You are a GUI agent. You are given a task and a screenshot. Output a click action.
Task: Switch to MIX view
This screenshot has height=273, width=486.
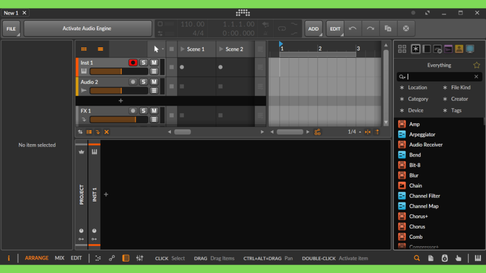pyautogui.click(x=59, y=258)
